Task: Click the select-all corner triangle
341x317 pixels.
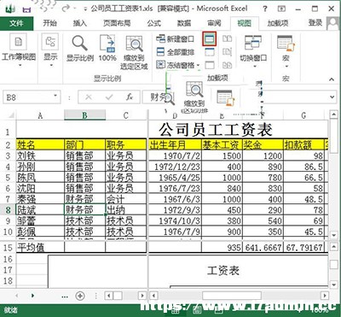Action: (x=10, y=115)
